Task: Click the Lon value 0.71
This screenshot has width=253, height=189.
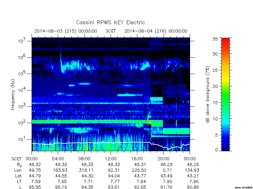Action: point(168,170)
